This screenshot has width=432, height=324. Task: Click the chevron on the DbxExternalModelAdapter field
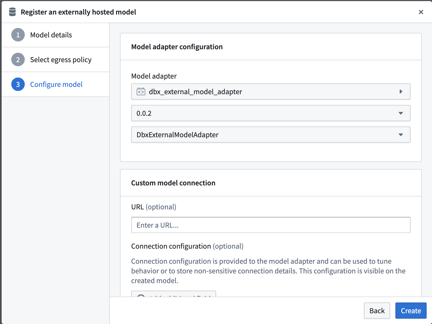pyautogui.click(x=401, y=135)
